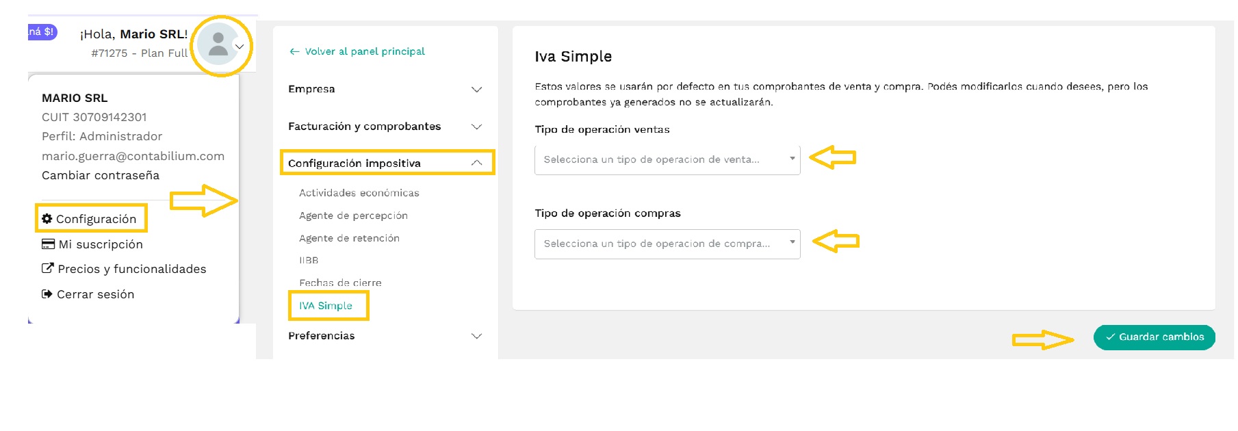
Task: Click Precios y funcionalidades external link icon
Action: tap(47, 268)
